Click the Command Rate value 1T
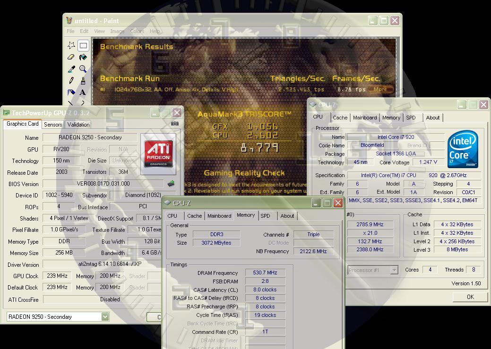This screenshot has height=349, width=491. (x=265, y=332)
